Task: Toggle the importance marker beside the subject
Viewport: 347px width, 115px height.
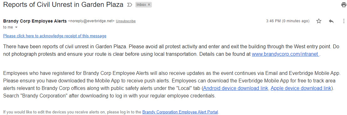Action: [x=130, y=5]
